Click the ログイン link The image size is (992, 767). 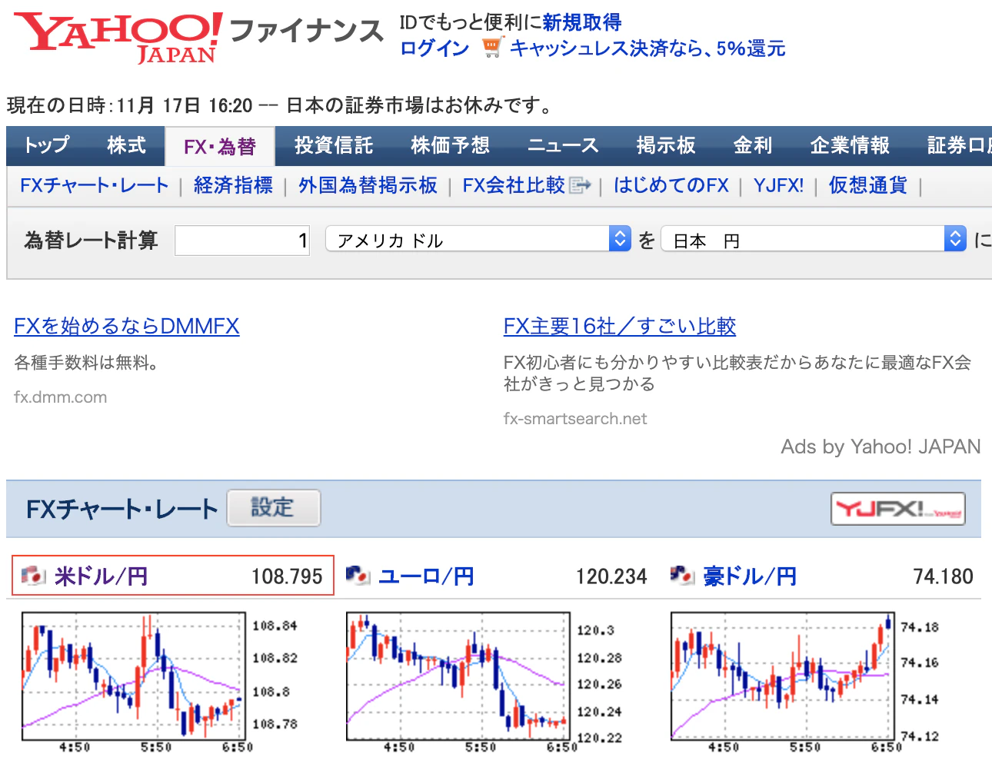point(434,48)
